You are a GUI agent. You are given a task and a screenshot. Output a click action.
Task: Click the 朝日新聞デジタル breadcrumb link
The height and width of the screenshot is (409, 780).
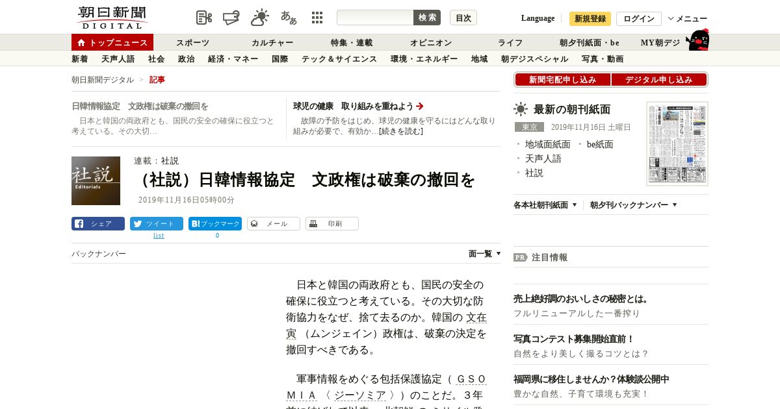click(x=103, y=79)
